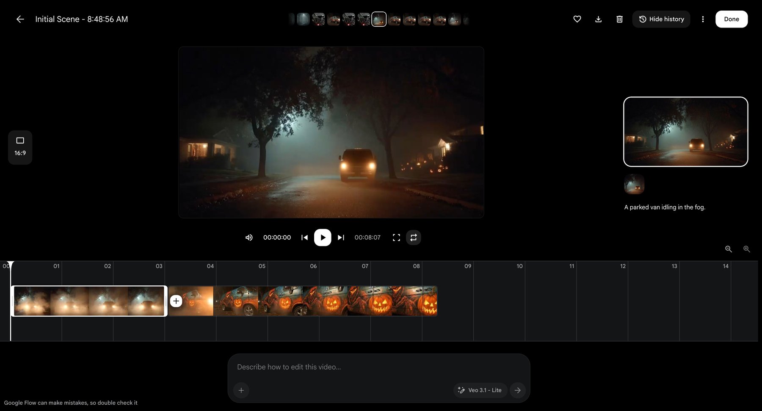762x411 pixels.
Task: Play the video
Action: (323, 237)
